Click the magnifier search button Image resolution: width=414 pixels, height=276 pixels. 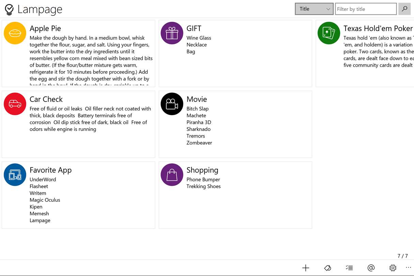point(404,9)
